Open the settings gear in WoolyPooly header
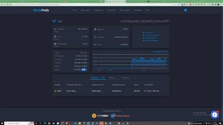223x125 pixels. 185,10
